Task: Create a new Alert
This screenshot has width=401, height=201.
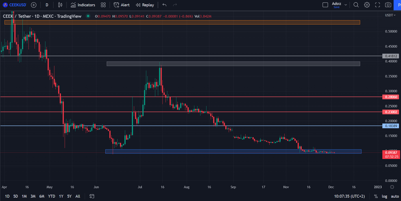Action: pos(122,5)
